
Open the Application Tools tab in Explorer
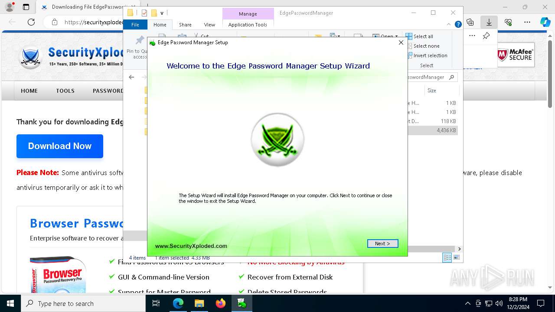point(248,25)
